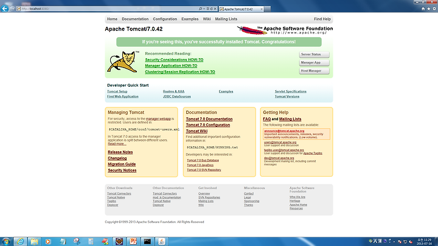Screen dimensions: 438x246
Task: Open Tomcat 7.0 Configuration link
Action: click(208, 125)
